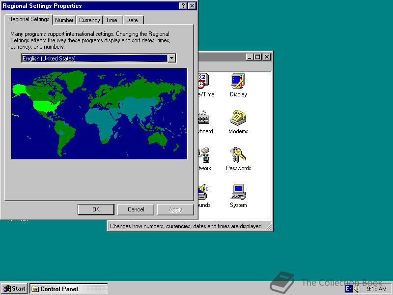Image resolution: width=393 pixels, height=295 pixels.
Task: Activate Control Panel taskbar button
Action: [x=69, y=289]
